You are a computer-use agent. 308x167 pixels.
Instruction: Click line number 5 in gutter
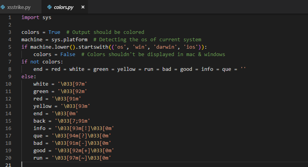[x=10, y=47]
